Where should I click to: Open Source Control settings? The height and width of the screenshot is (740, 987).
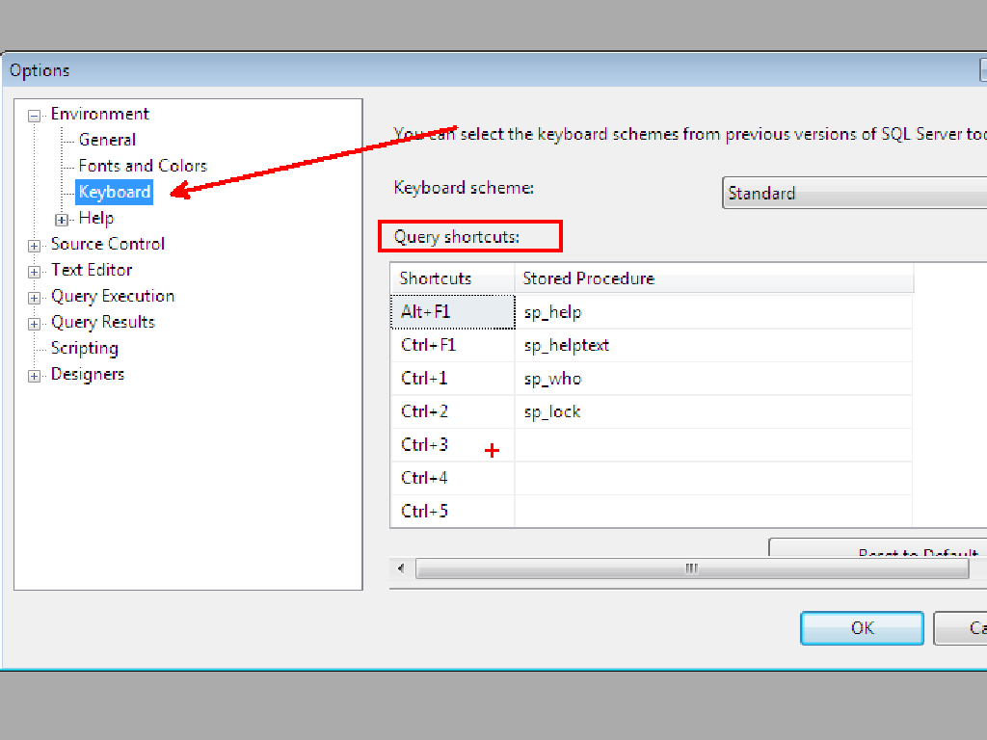(107, 244)
